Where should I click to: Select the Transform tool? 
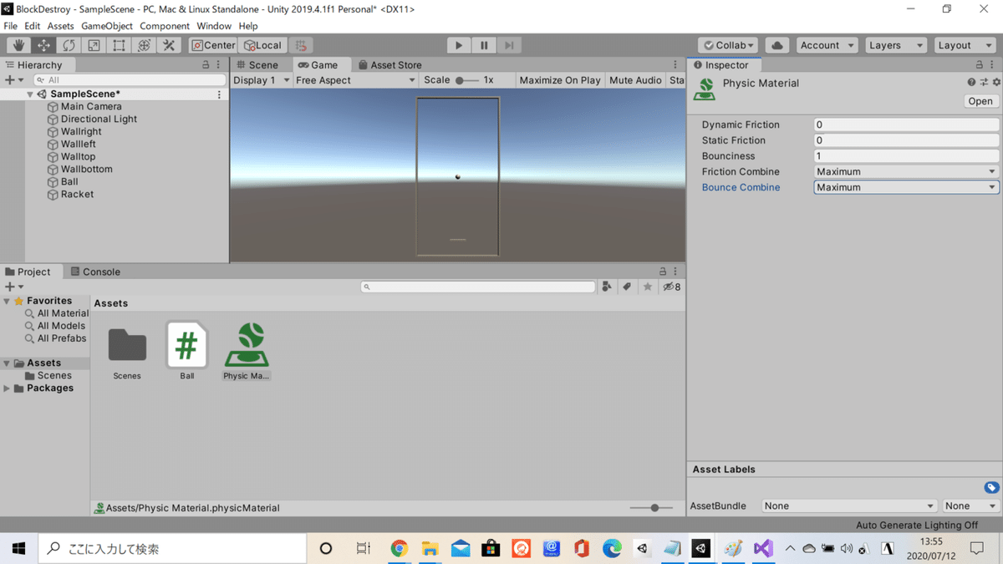pos(144,45)
